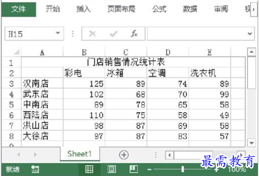Screen dimensions: 259x176
Task: Switch to Normal view icon
Action: [x=89, y=169]
